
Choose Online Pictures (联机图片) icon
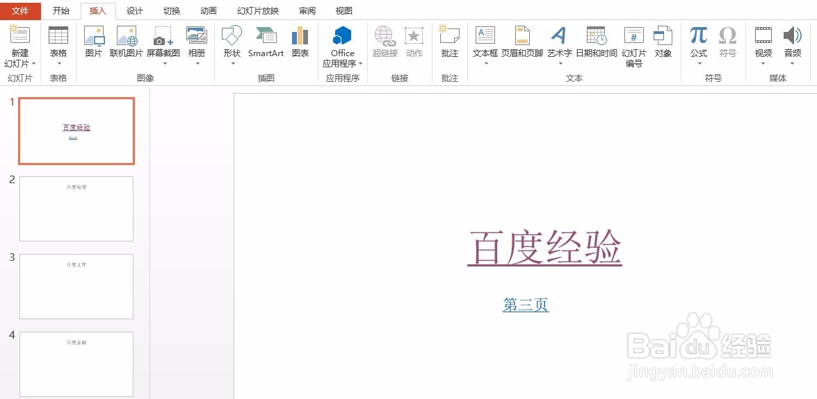click(127, 35)
